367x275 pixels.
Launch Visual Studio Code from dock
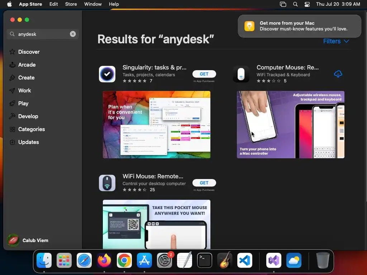point(245,260)
